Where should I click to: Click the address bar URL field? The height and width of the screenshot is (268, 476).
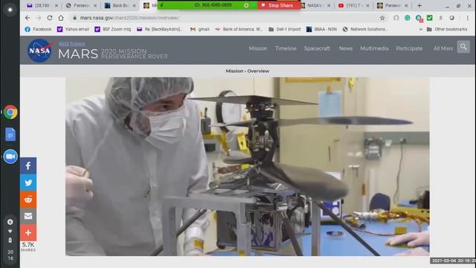(225, 18)
